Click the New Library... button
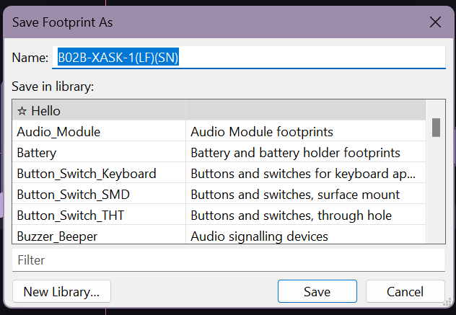Image resolution: width=456 pixels, height=315 pixels. [61, 291]
